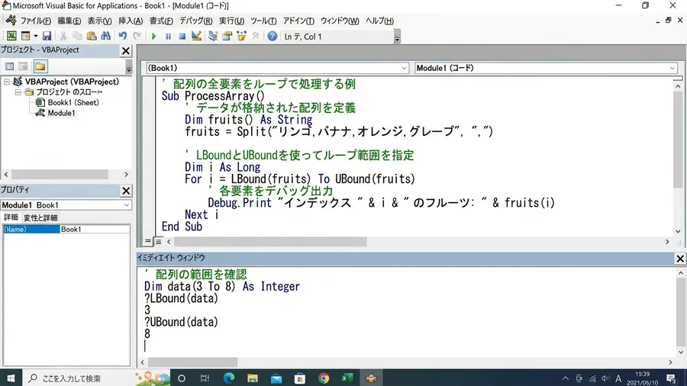Image resolution: width=687 pixels, height=386 pixels.
Task: Open the Object Browser toolbar icon
Action: pyautogui.click(x=241, y=37)
